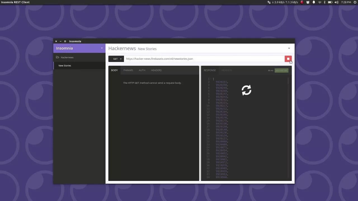
Task: Select the New Stories request in sidebar
Action: click(79, 66)
